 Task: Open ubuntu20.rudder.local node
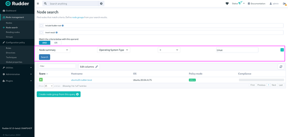[x=81, y=80]
